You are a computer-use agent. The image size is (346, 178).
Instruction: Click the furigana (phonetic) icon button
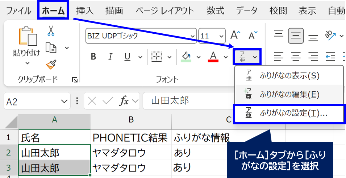coord(242,57)
